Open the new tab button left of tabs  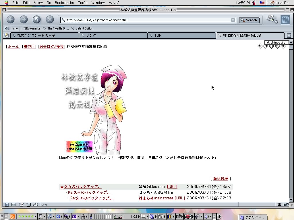[x=6, y=36]
